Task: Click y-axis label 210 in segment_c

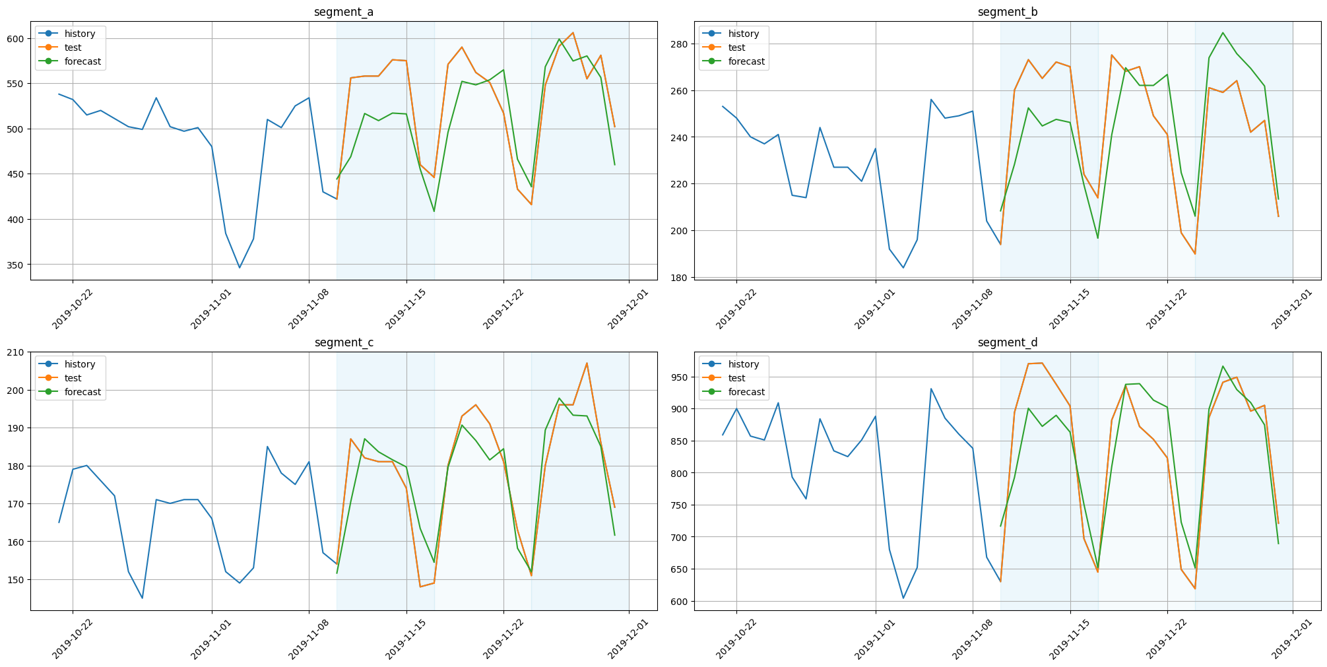Action: tap(16, 352)
